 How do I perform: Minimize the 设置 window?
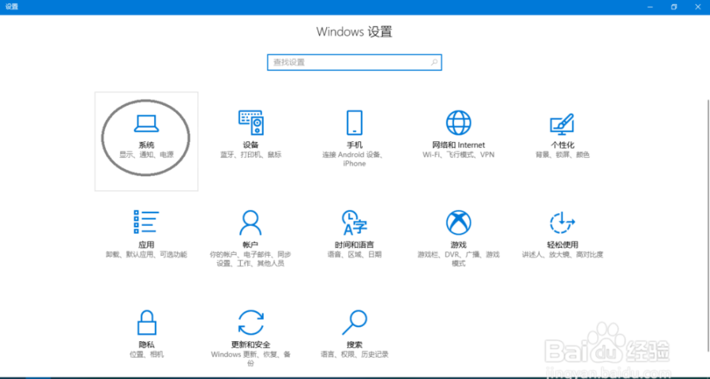pos(650,7)
